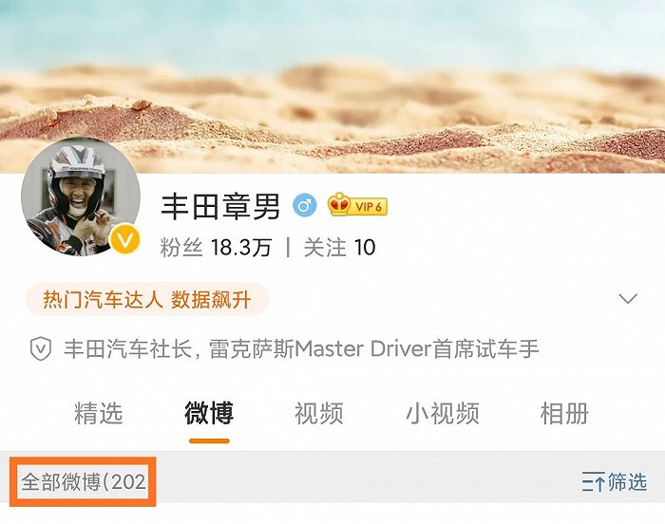Tap the 热门汽车达人 数据飙升 tag

[x=147, y=299]
